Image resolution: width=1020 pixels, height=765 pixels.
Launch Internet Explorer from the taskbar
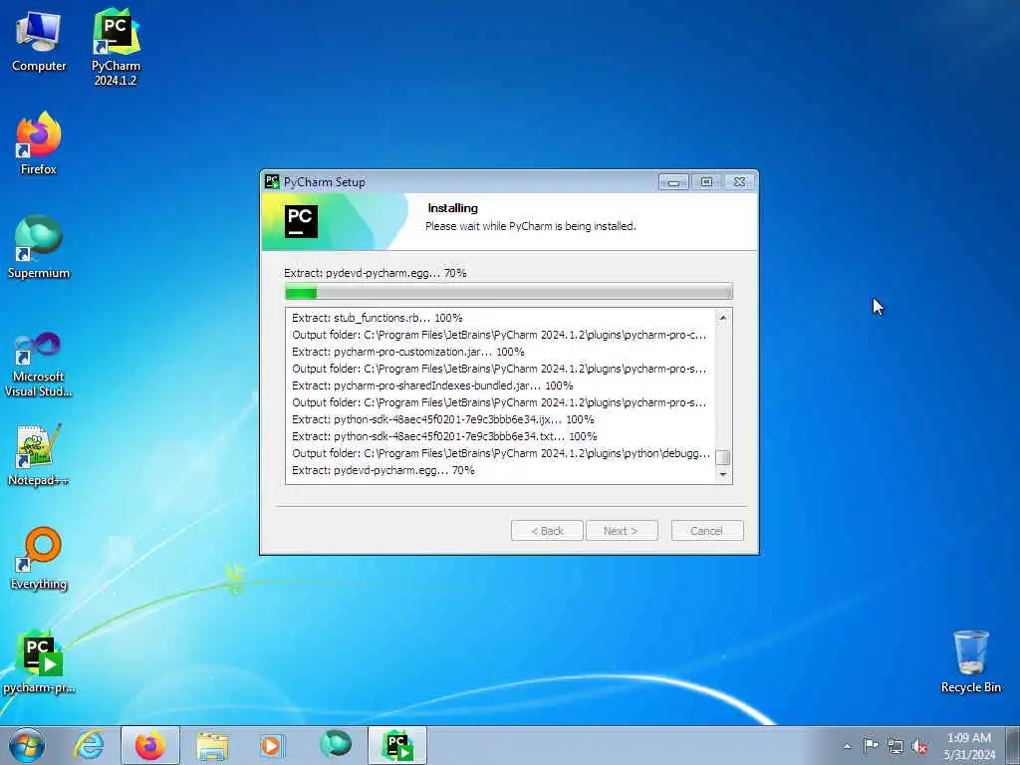coord(89,745)
